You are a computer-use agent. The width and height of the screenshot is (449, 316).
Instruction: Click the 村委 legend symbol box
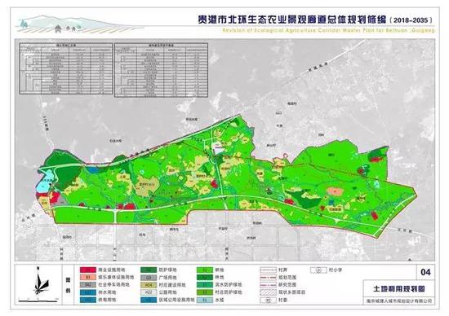coord(269,301)
